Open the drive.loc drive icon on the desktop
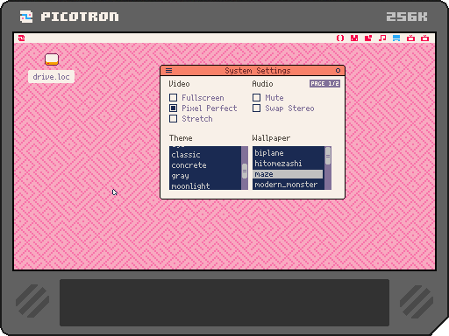449x336 pixels. tap(52, 59)
